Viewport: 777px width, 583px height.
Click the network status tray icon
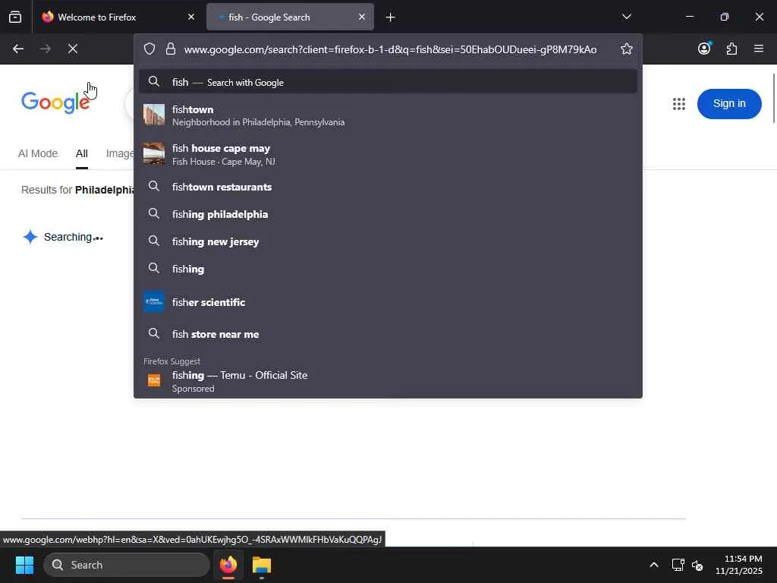point(678,565)
